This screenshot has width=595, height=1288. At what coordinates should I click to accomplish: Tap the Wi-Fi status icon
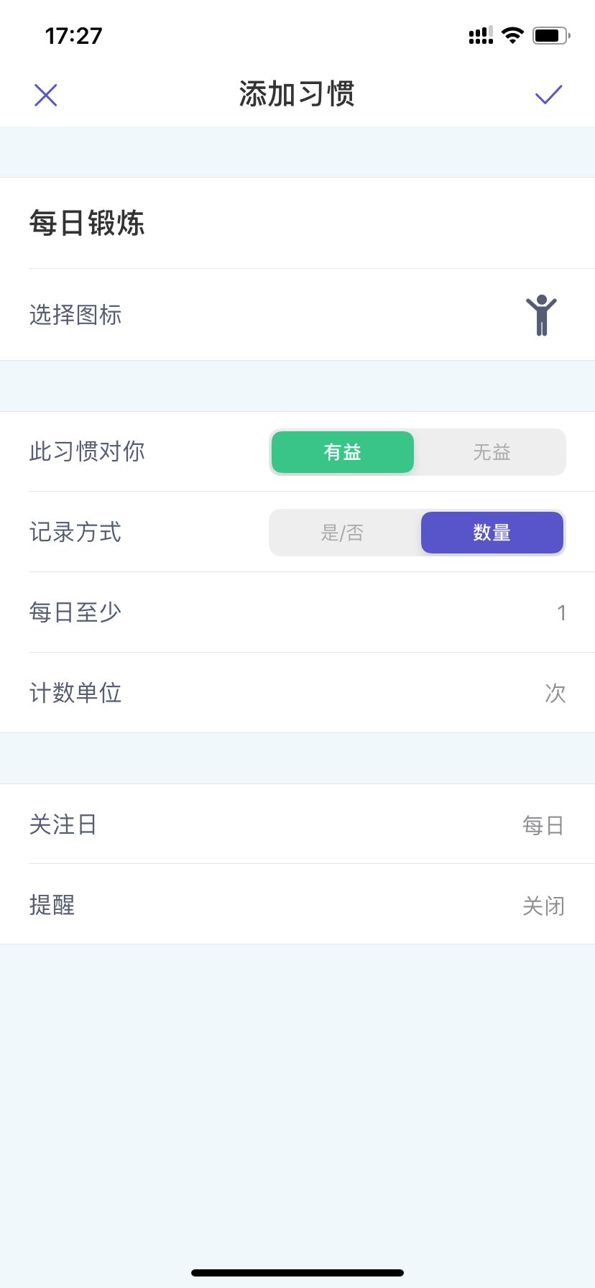[x=512, y=35]
